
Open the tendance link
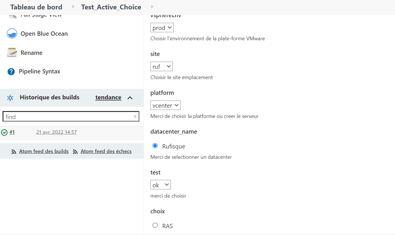click(x=108, y=97)
